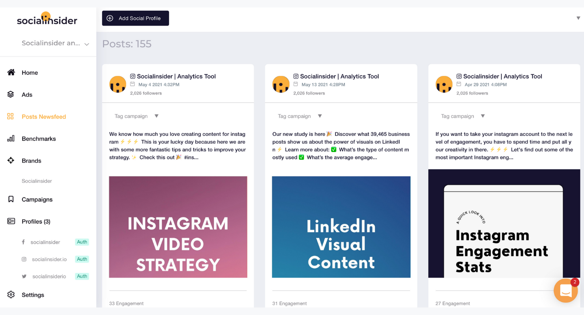Click caption starting 'If you want to take'
584x315 pixels.
pyautogui.click(x=504, y=146)
